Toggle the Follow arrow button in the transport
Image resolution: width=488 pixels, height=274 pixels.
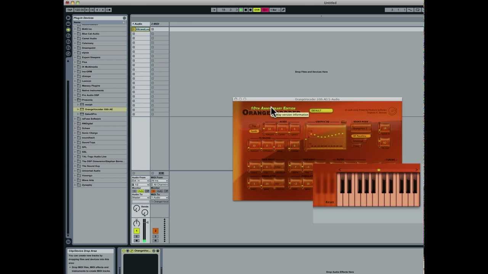tap(214, 10)
